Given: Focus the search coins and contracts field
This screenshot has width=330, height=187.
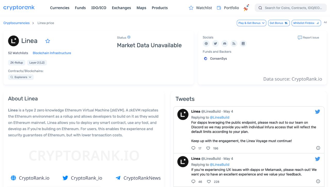Looking at the screenshot, I should (x=293, y=8).
